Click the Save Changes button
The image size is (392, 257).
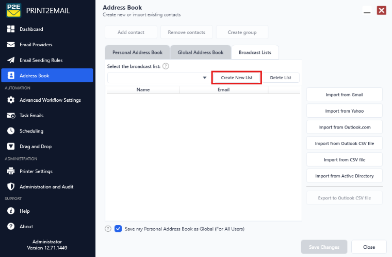click(324, 247)
